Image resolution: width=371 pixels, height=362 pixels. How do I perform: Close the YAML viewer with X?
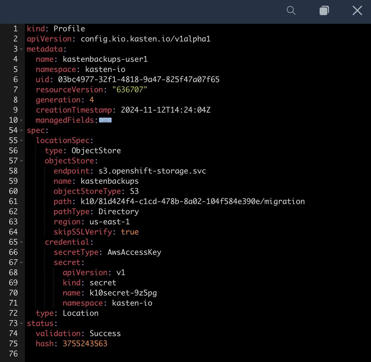point(357,11)
